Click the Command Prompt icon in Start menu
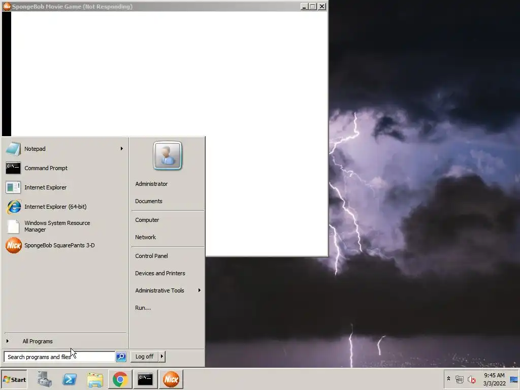Screen dimensions: 520x390 pyautogui.click(x=13, y=168)
